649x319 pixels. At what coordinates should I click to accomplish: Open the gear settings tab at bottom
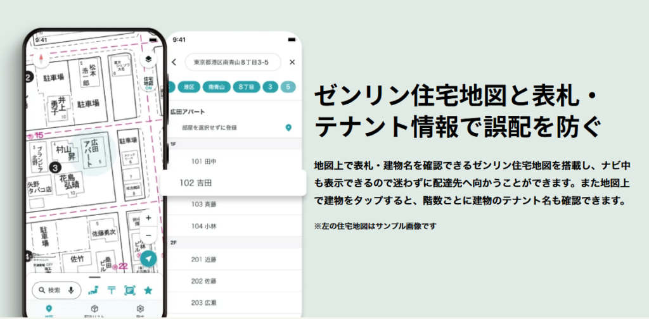pos(140,310)
